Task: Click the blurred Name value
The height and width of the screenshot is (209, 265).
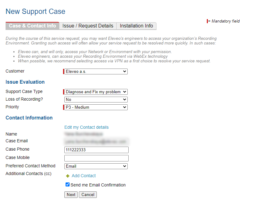Action: tap(83, 134)
